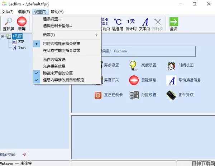Screen dimensions: 215x166
Task: Click the 屏参设置 label
Action: (111, 65)
